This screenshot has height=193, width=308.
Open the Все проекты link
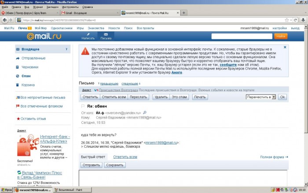[x=145, y=28]
